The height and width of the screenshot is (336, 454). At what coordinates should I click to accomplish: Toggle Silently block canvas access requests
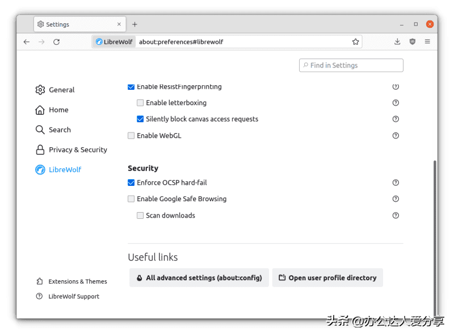pyautogui.click(x=140, y=119)
